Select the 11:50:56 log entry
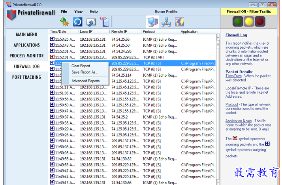 point(133,99)
